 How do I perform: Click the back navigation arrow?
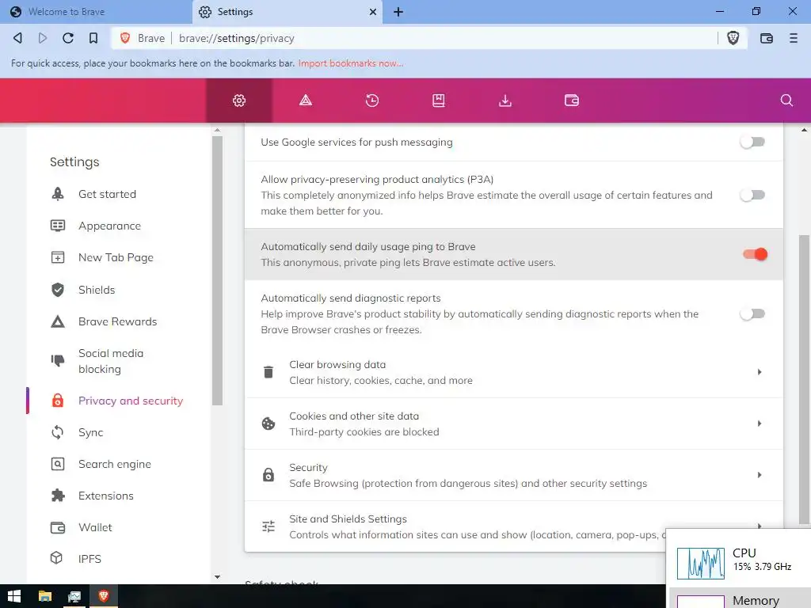coord(17,38)
